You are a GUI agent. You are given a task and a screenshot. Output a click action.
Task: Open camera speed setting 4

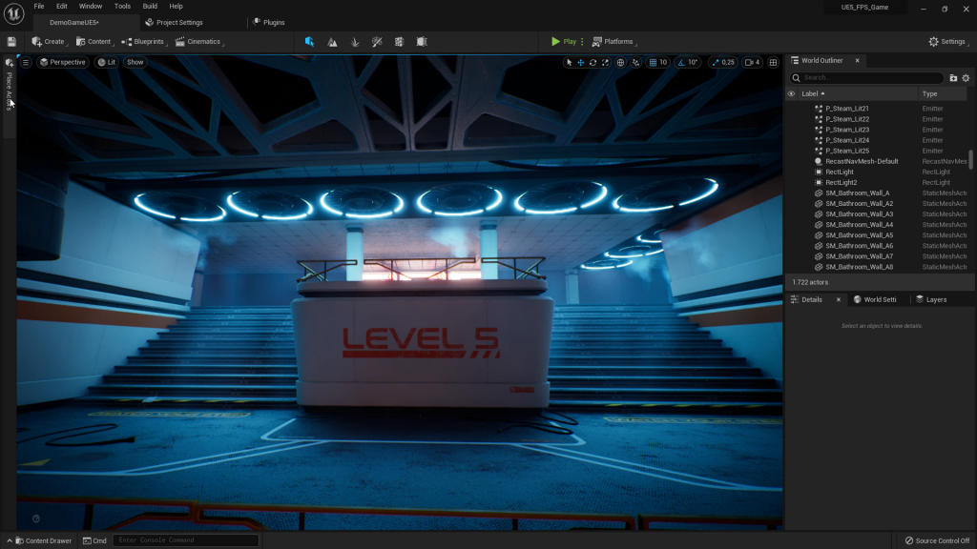[753, 62]
